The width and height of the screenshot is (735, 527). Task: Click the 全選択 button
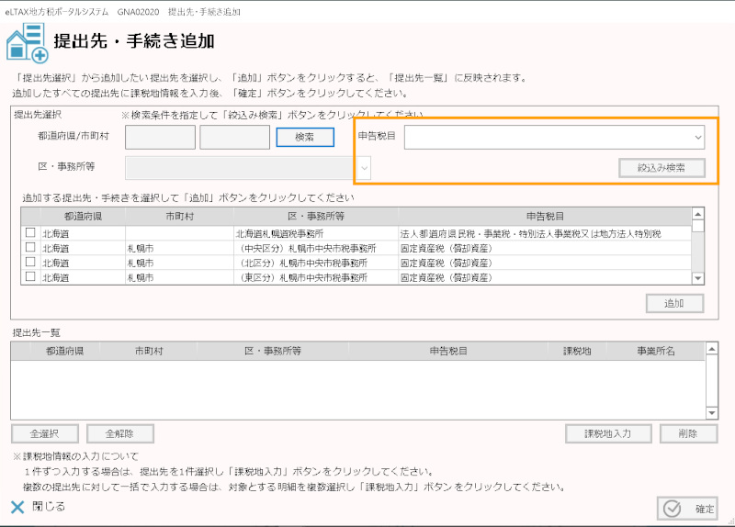45,433
